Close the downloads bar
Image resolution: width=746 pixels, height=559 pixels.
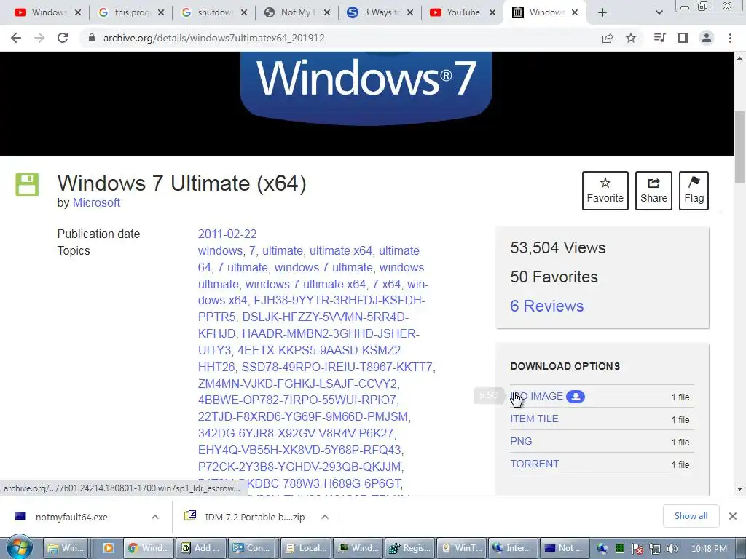pos(733,516)
